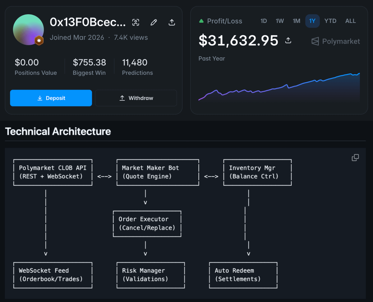Switch to the 1M timeframe
This screenshot has width=373, height=302.
pyautogui.click(x=297, y=21)
